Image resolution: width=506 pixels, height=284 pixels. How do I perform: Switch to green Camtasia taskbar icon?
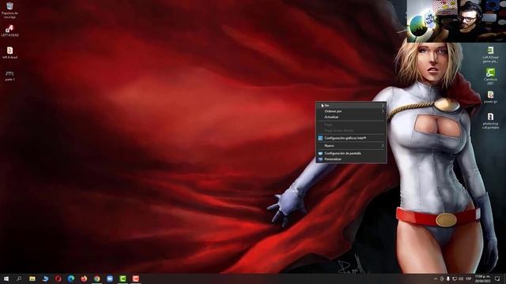coord(123,278)
